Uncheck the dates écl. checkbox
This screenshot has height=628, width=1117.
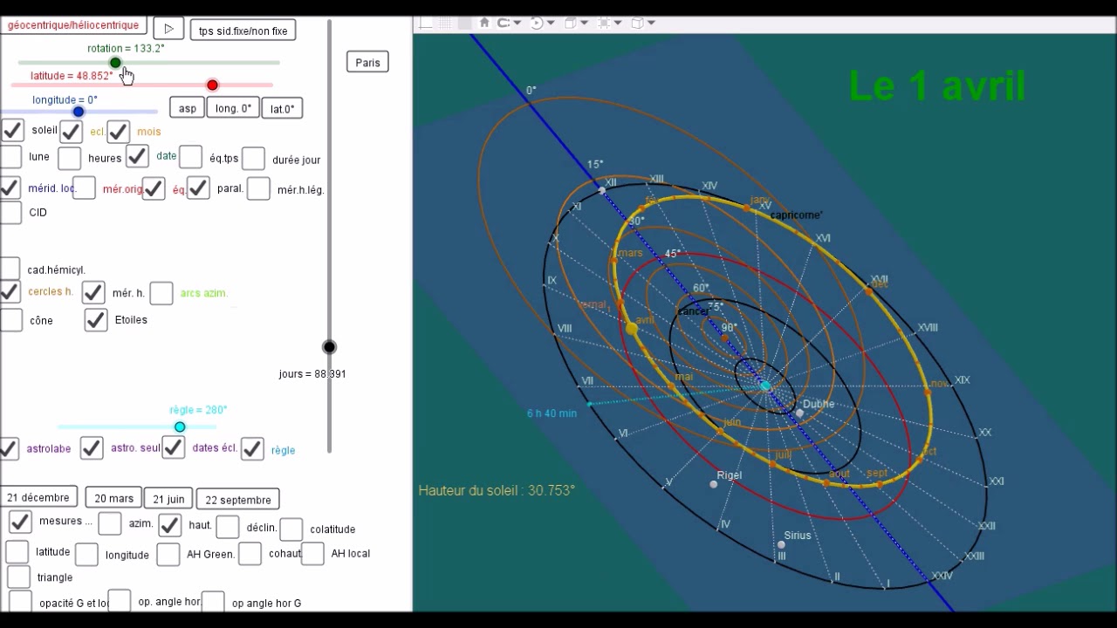click(x=173, y=448)
